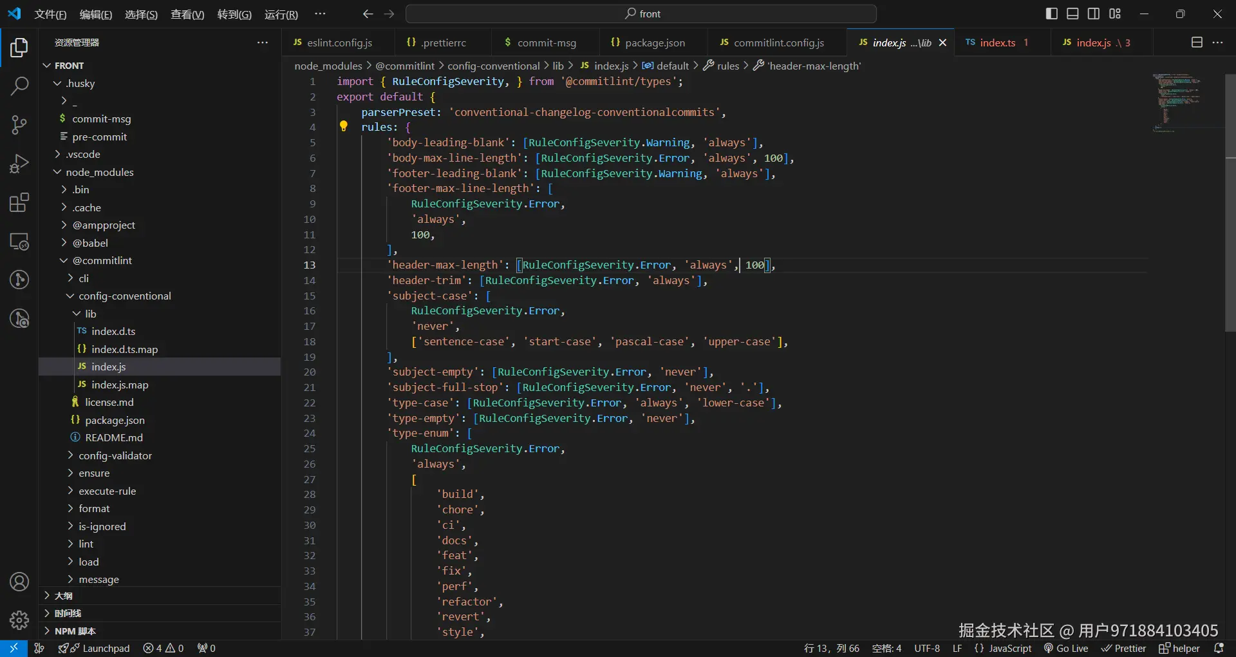
Task: Switch to the package.json tab
Action: pyautogui.click(x=654, y=43)
